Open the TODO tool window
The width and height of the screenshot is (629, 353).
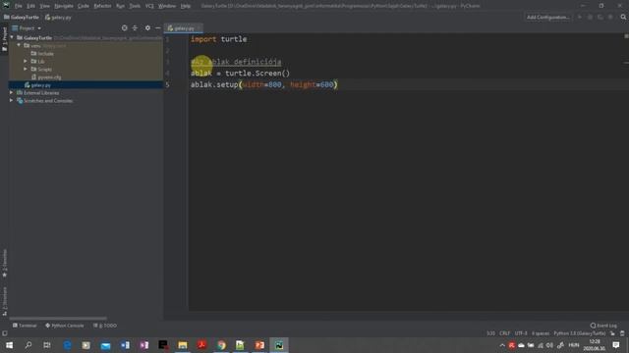(x=105, y=326)
